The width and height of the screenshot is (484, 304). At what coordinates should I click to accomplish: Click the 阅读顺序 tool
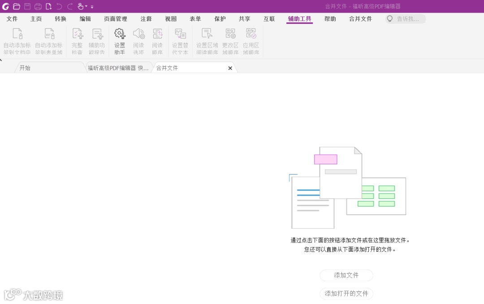157,41
